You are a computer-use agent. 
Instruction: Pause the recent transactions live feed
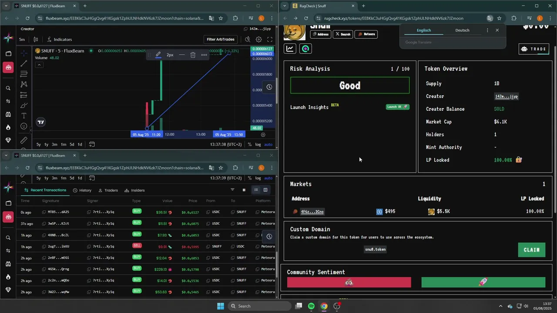(x=244, y=190)
